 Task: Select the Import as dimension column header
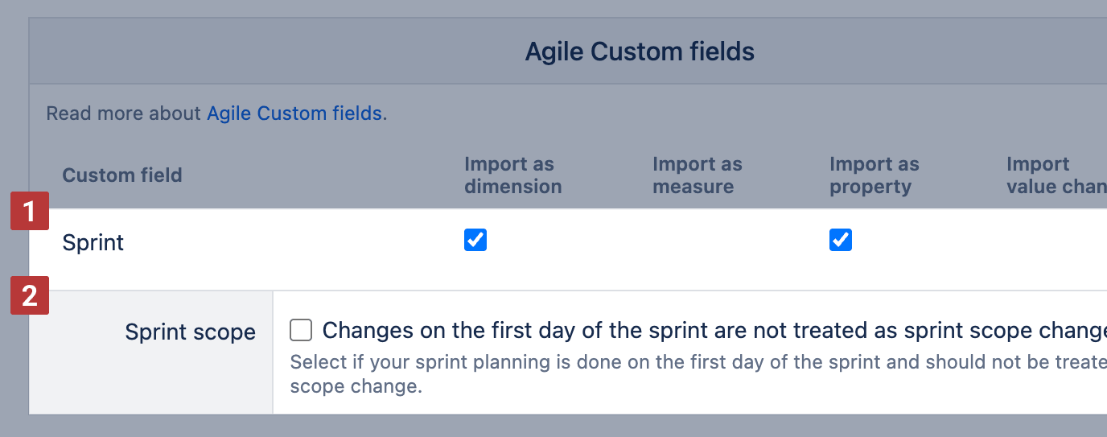pyautogui.click(x=512, y=175)
